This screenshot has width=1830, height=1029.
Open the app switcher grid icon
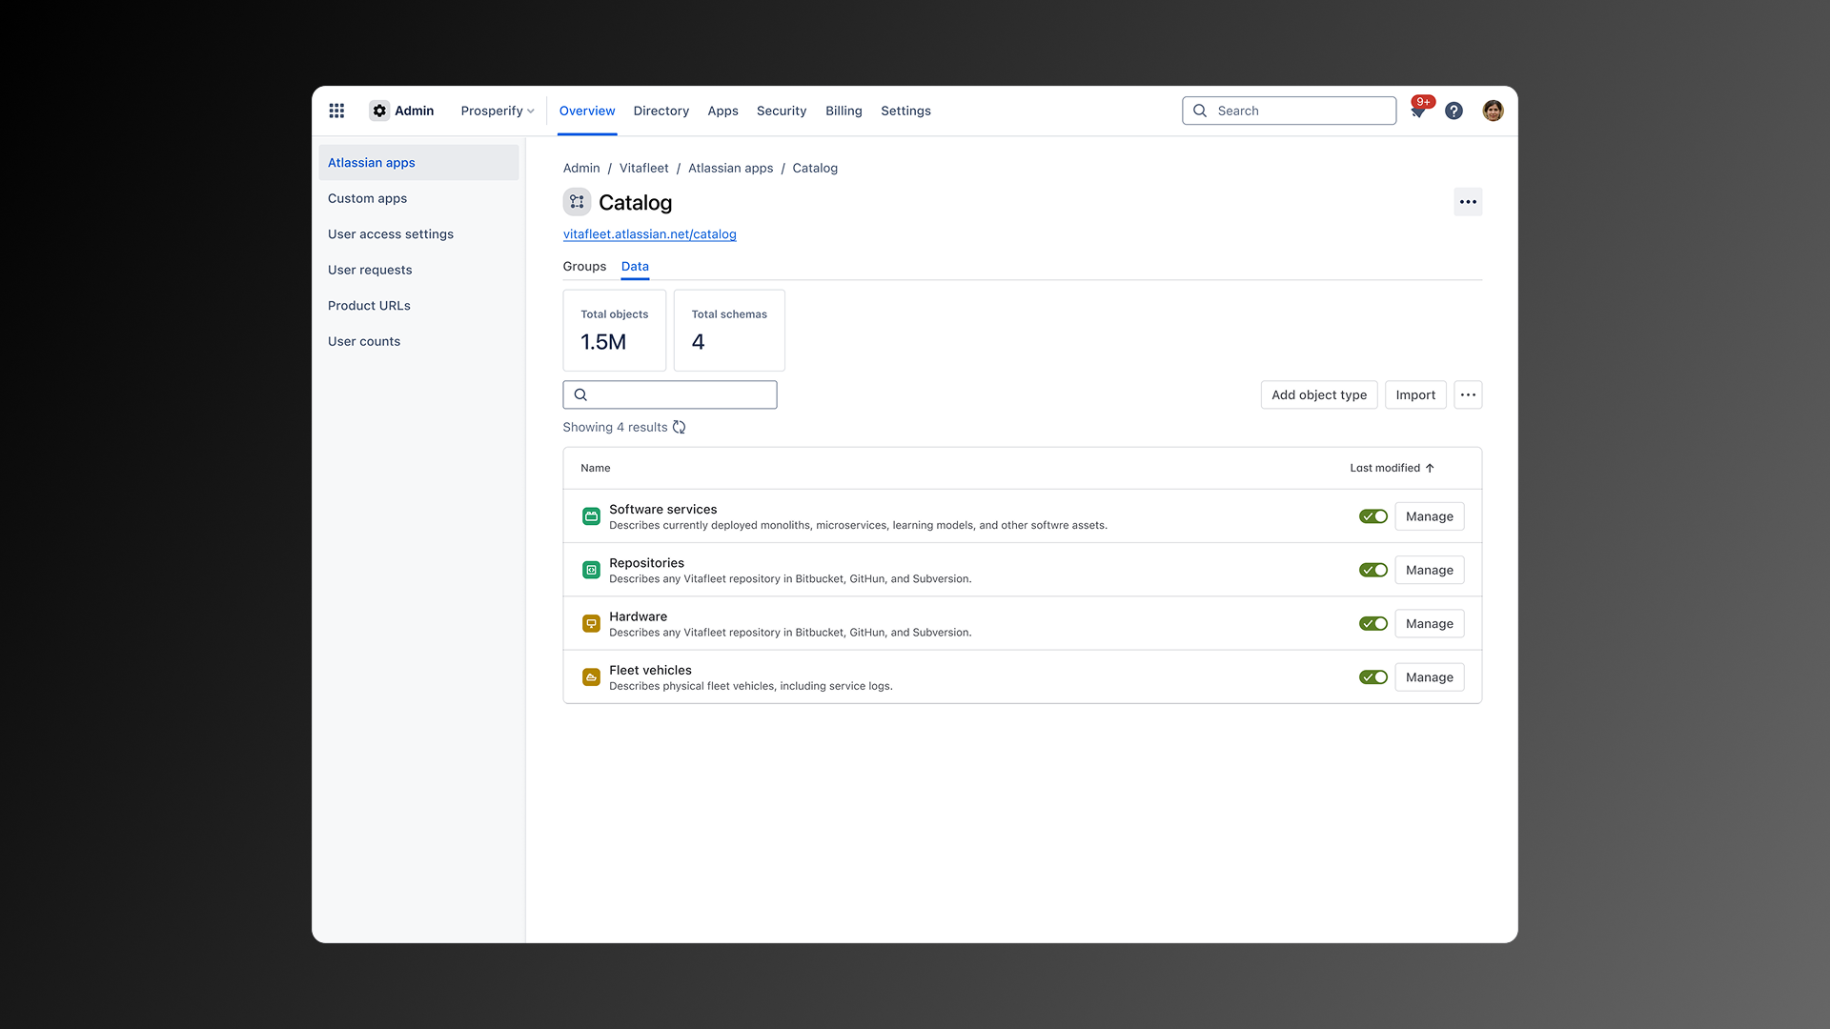[x=336, y=111]
